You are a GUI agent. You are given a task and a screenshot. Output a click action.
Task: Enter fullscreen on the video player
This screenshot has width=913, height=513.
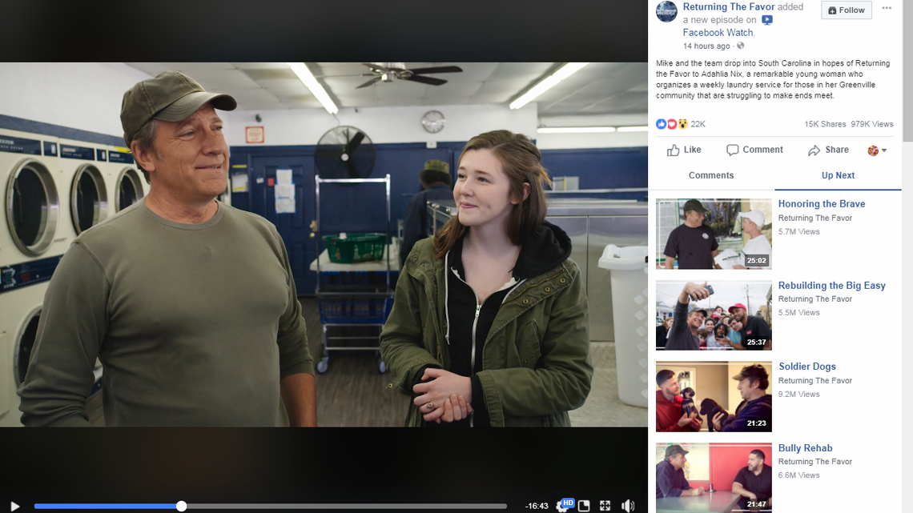tap(605, 506)
